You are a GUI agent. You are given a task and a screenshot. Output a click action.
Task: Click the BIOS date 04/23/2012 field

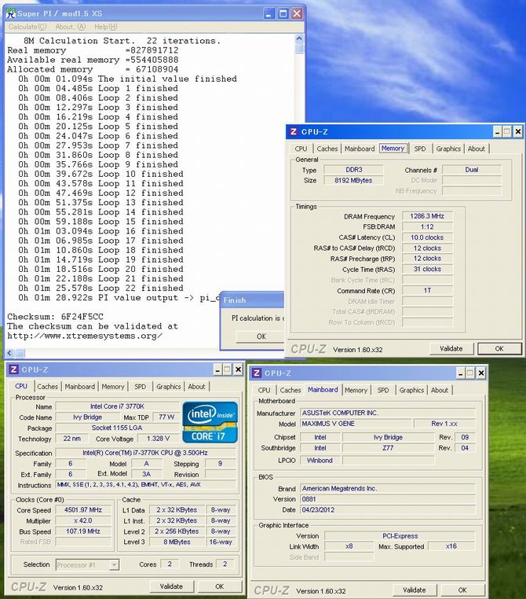(x=388, y=510)
